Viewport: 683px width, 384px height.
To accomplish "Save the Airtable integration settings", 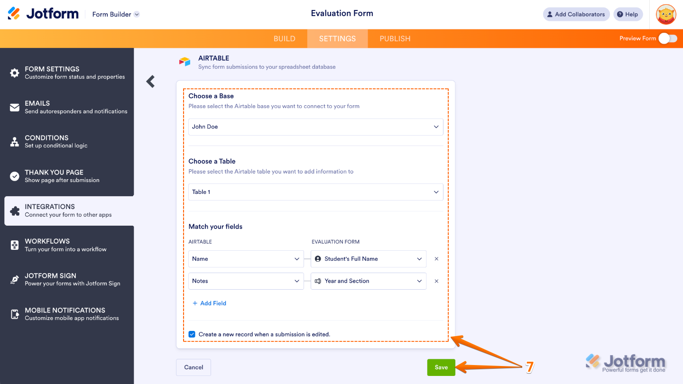I will pos(441,367).
